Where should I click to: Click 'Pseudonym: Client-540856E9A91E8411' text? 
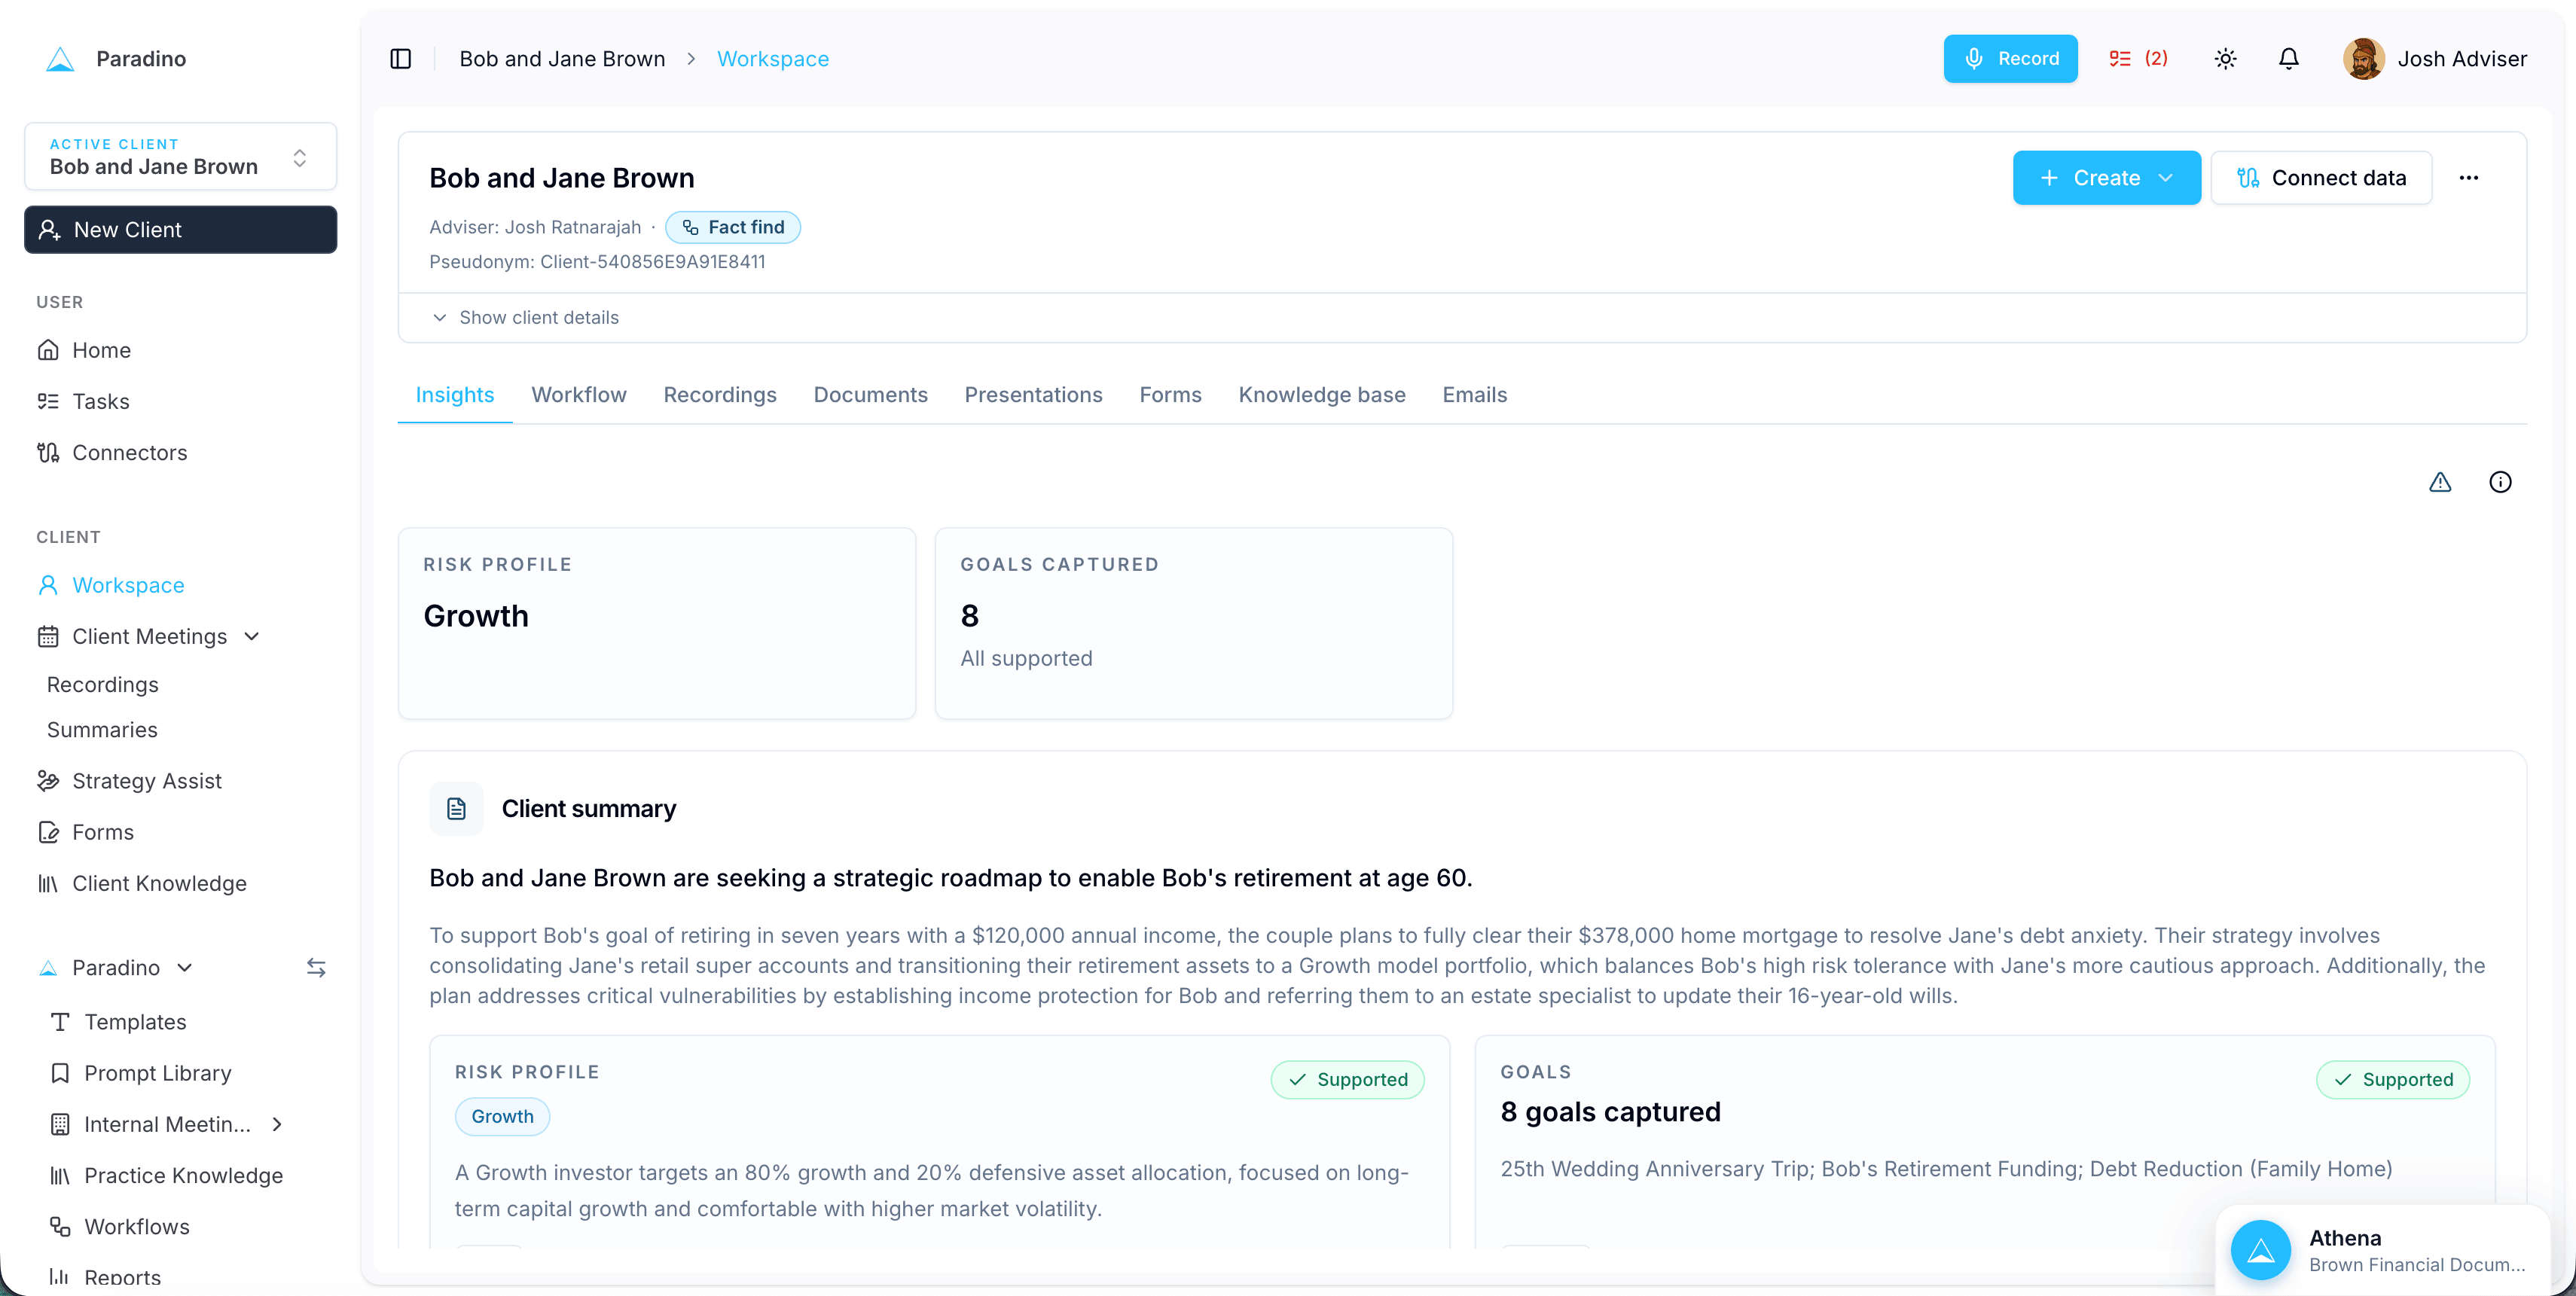pos(597,262)
